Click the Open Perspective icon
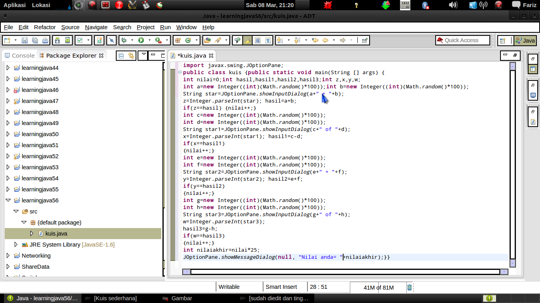The image size is (540, 303). point(502,40)
